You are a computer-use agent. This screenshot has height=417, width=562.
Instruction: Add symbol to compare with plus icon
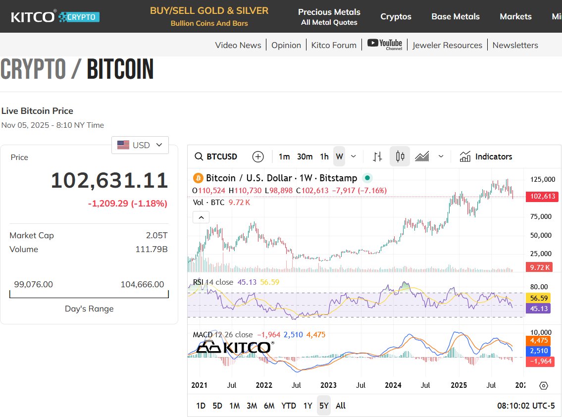[258, 156]
